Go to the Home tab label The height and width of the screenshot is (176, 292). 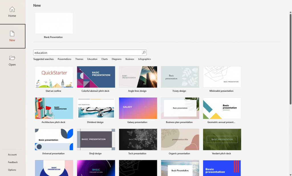[12, 16]
